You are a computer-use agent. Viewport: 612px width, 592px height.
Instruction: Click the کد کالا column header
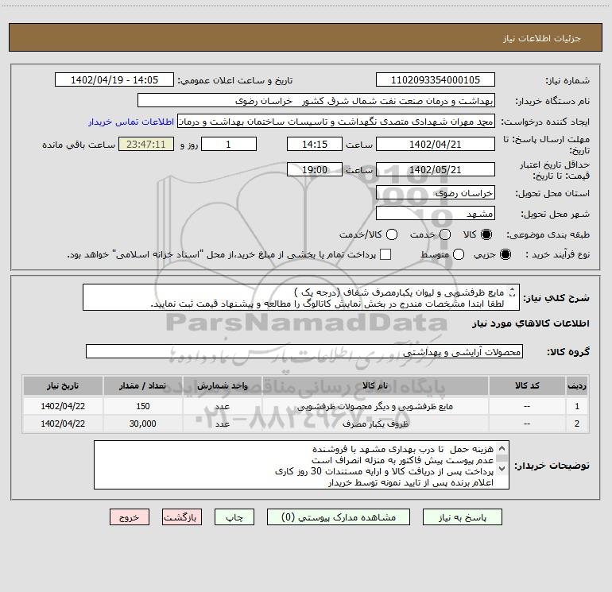click(x=527, y=385)
